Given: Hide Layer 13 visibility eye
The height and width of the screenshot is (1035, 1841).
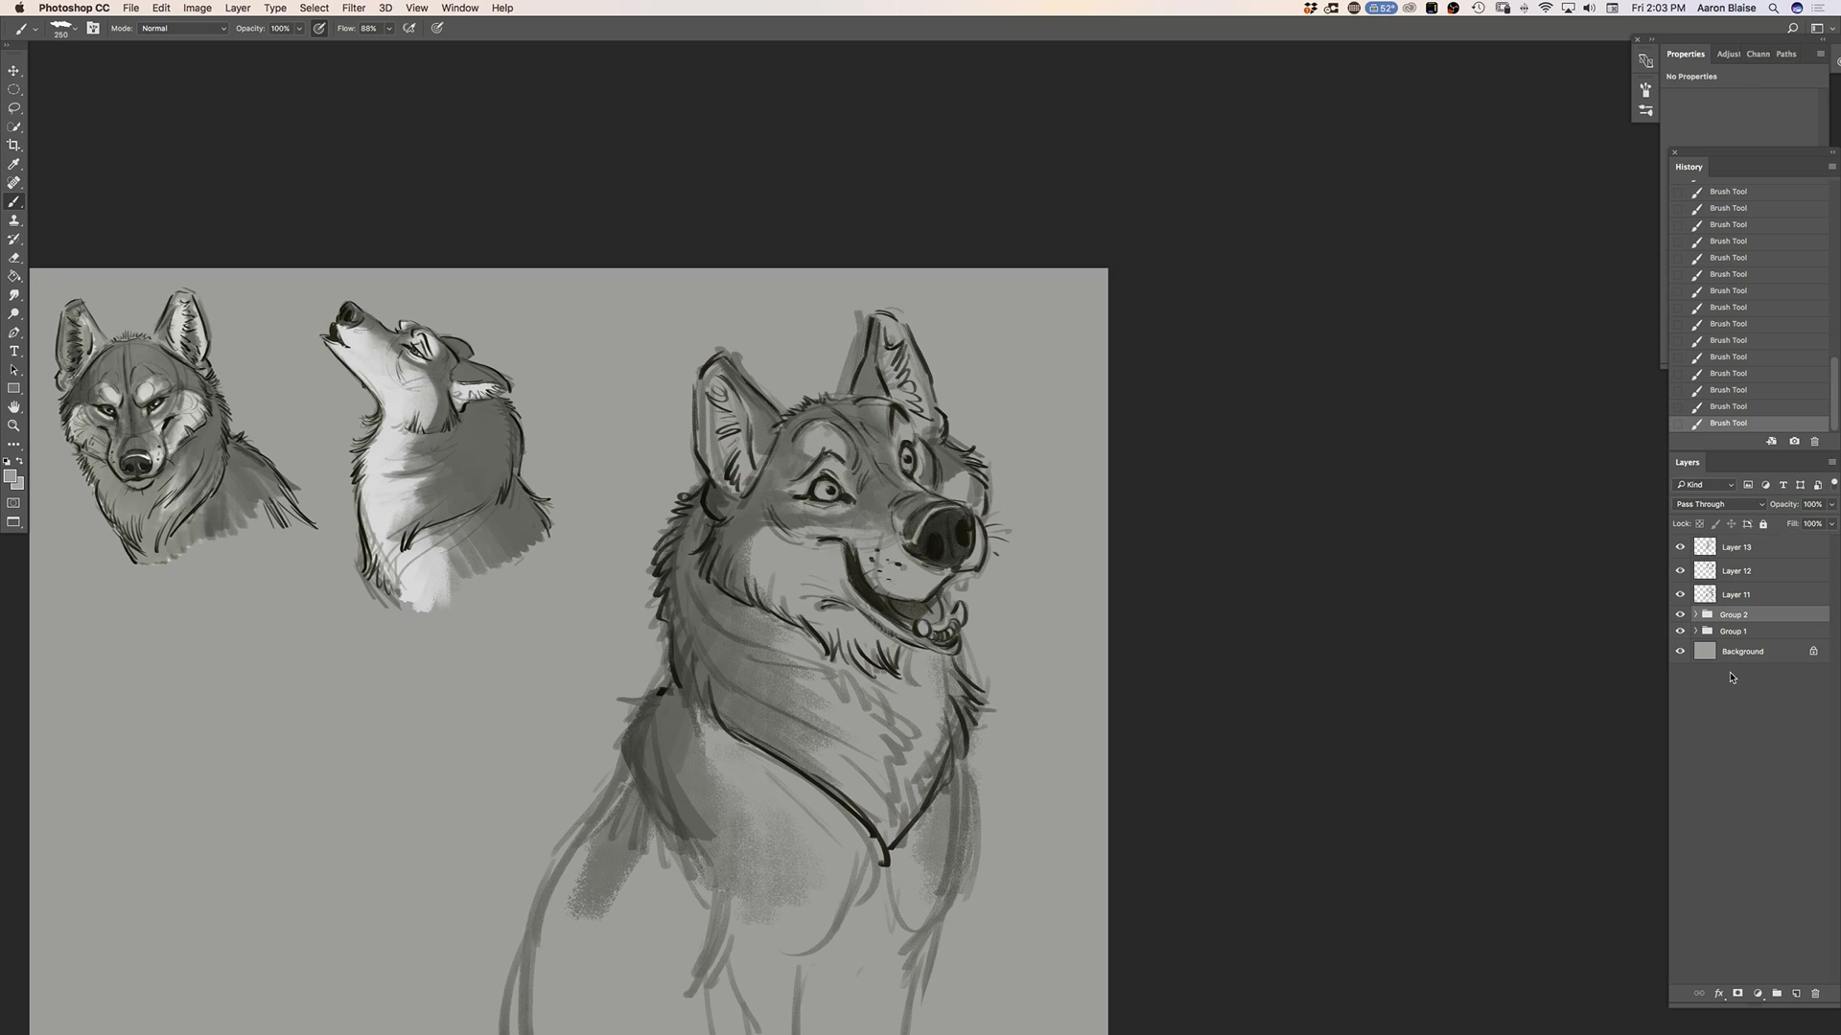Looking at the screenshot, I should click(x=1680, y=547).
